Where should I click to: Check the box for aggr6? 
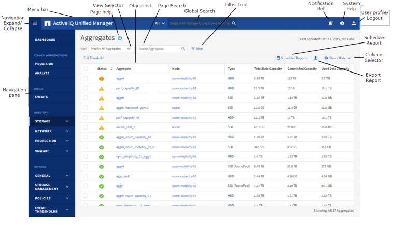pos(86,98)
